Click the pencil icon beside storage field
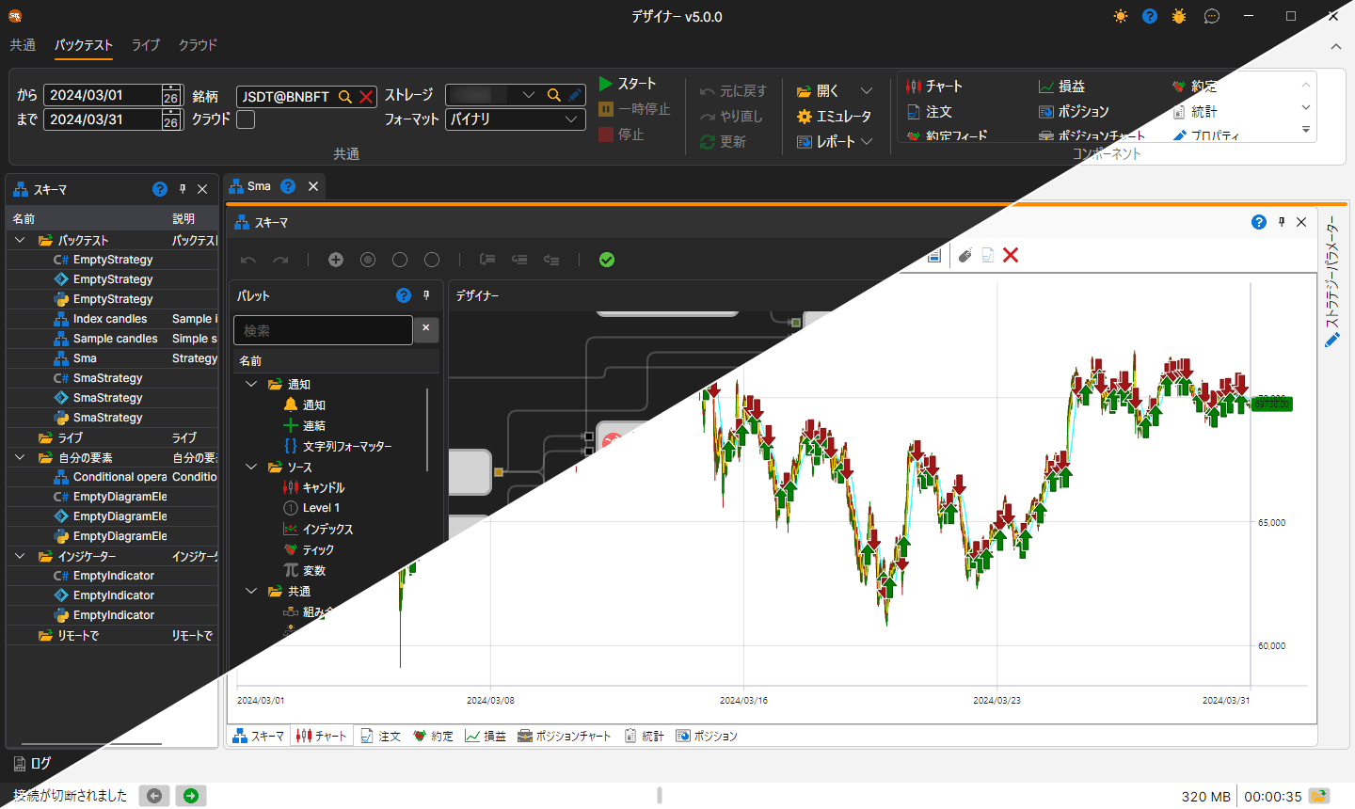The height and width of the screenshot is (809, 1355). [575, 95]
